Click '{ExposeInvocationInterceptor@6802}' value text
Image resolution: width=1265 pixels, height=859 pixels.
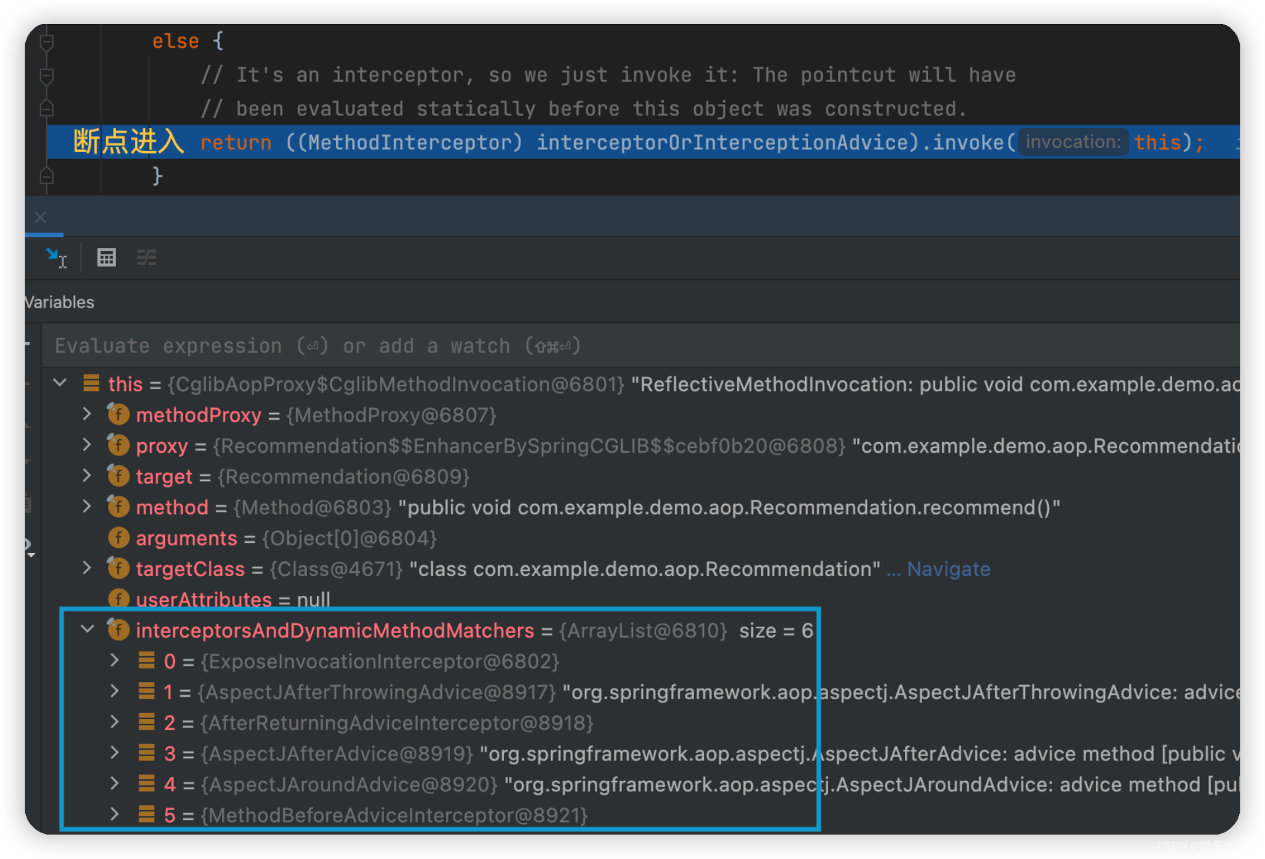pos(380,661)
